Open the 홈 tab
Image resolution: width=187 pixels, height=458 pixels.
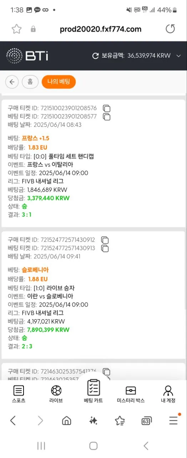point(30,82)
